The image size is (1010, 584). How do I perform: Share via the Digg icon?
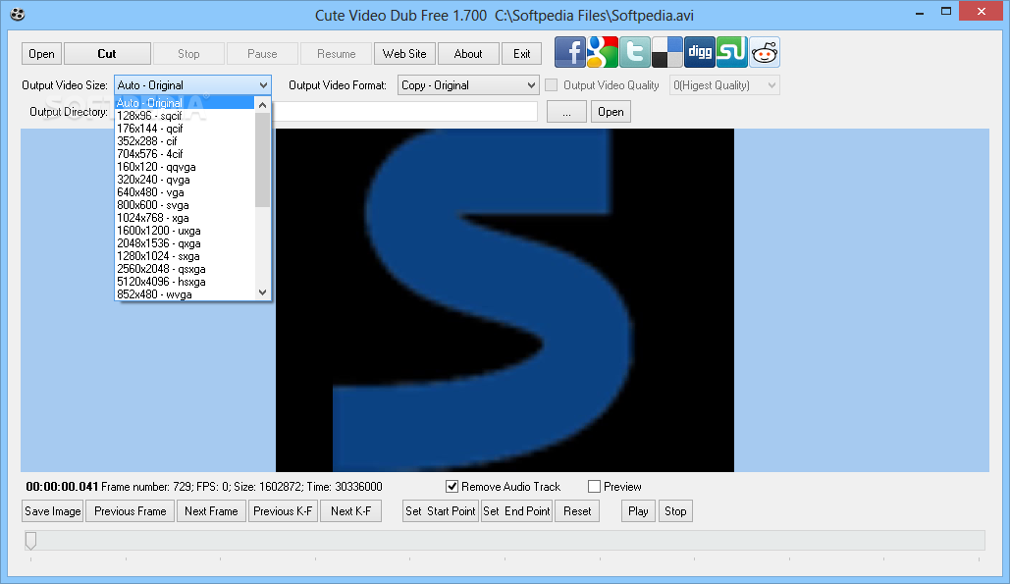pos(700,52)
